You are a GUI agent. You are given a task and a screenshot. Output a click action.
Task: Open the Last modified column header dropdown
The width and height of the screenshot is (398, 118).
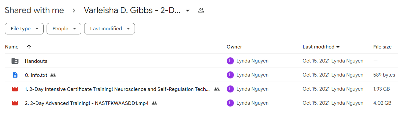point(321,47)
